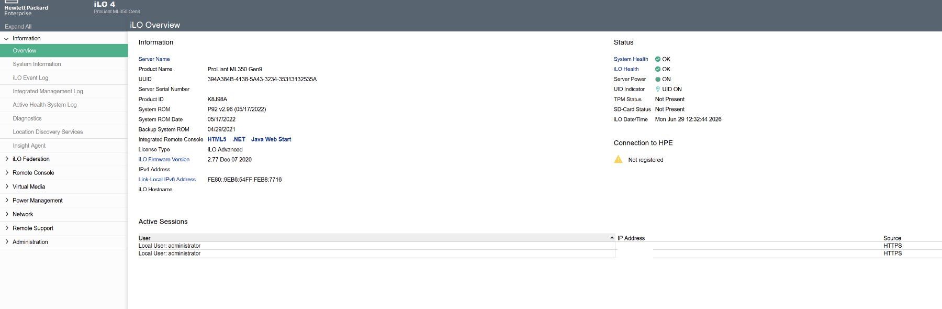The height and width of the screenshot is (309, 942).
Task: Click the ProLiant ML350 Gen9 product name value
Action: click(235, 69)
